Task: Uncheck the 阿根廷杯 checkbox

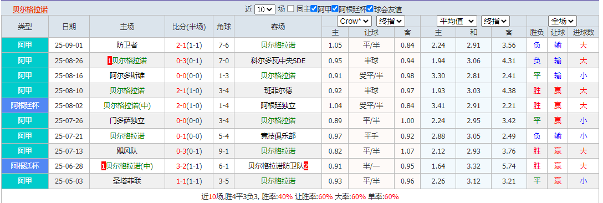Action: coord(335,9)
